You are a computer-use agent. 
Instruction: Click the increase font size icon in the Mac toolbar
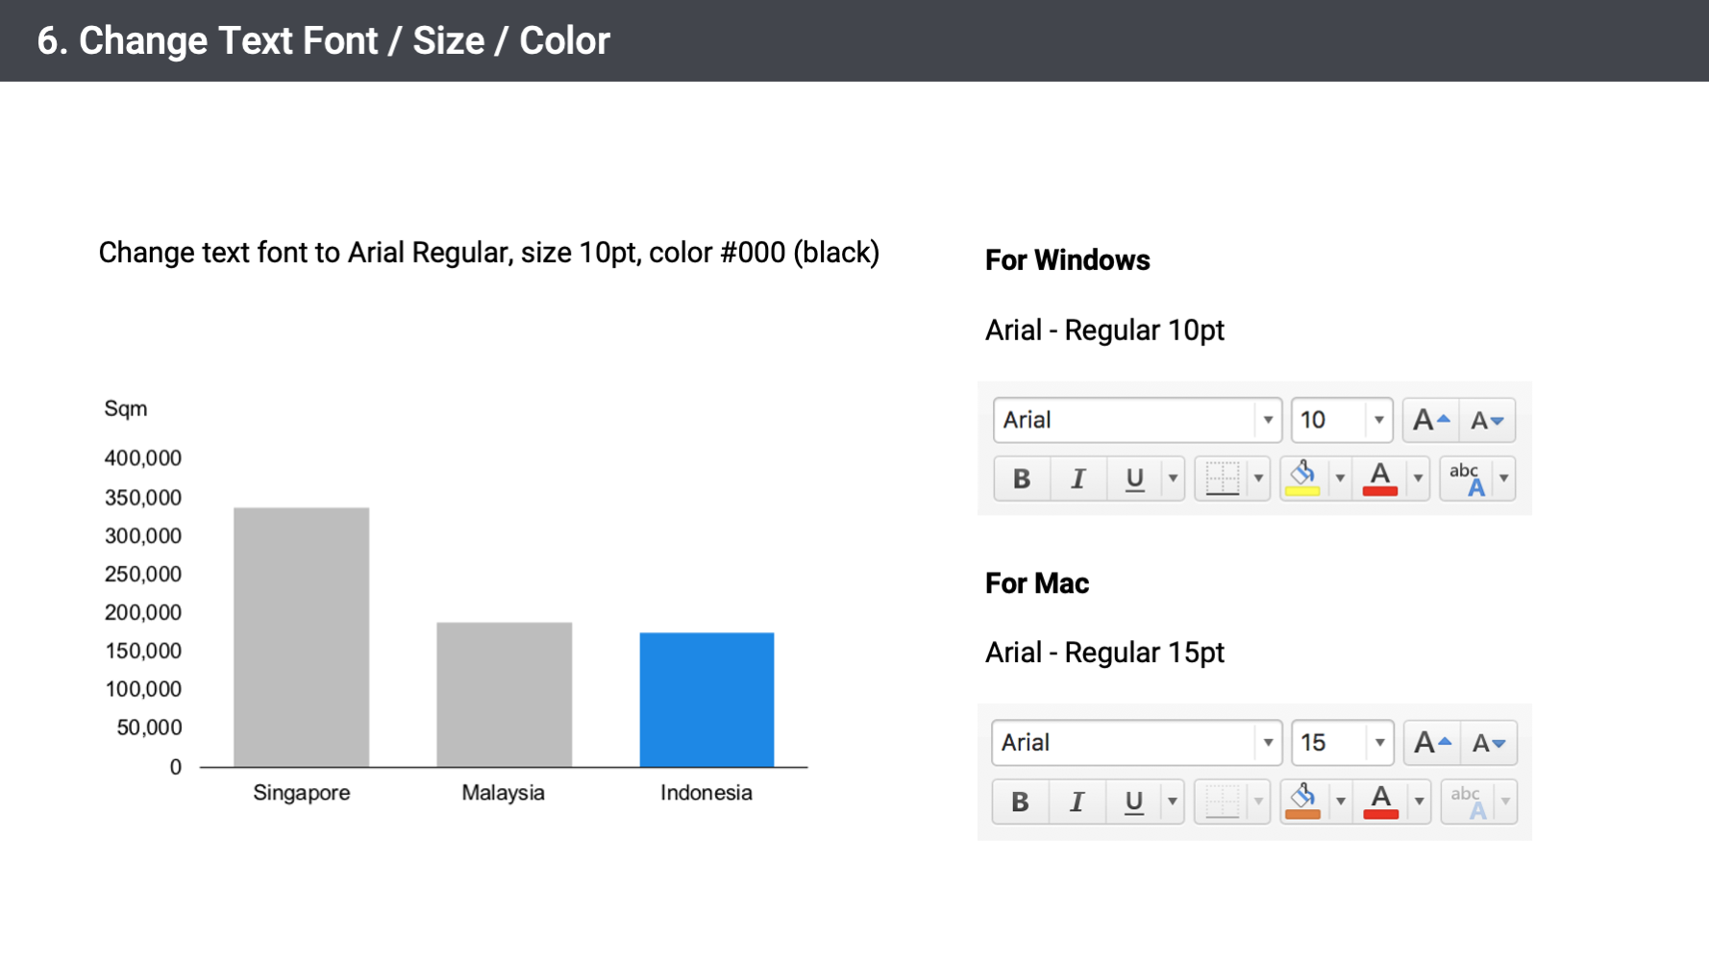tap(1431, 743)
